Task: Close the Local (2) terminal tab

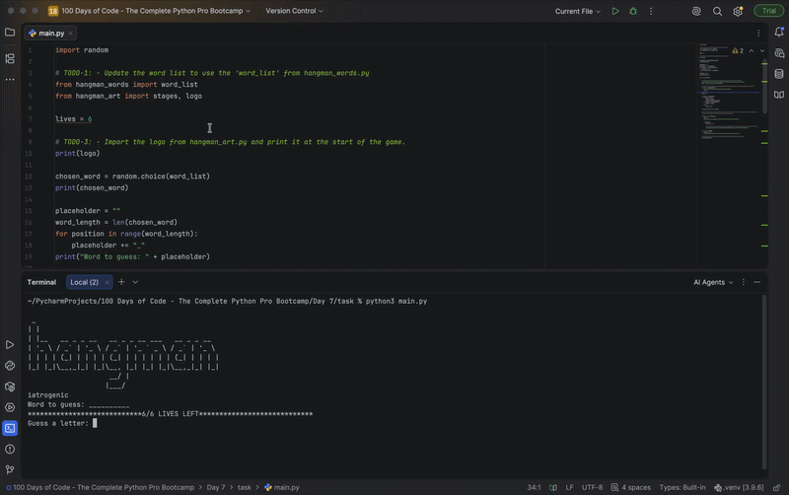Action: click(x=107, y=283)
